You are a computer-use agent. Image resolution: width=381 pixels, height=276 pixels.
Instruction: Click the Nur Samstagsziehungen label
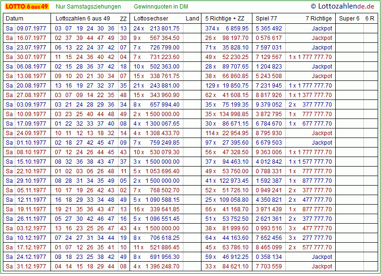point(88,7)
